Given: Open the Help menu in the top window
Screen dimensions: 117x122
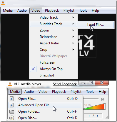Looking at the screenshot, I should click(95, 11).
